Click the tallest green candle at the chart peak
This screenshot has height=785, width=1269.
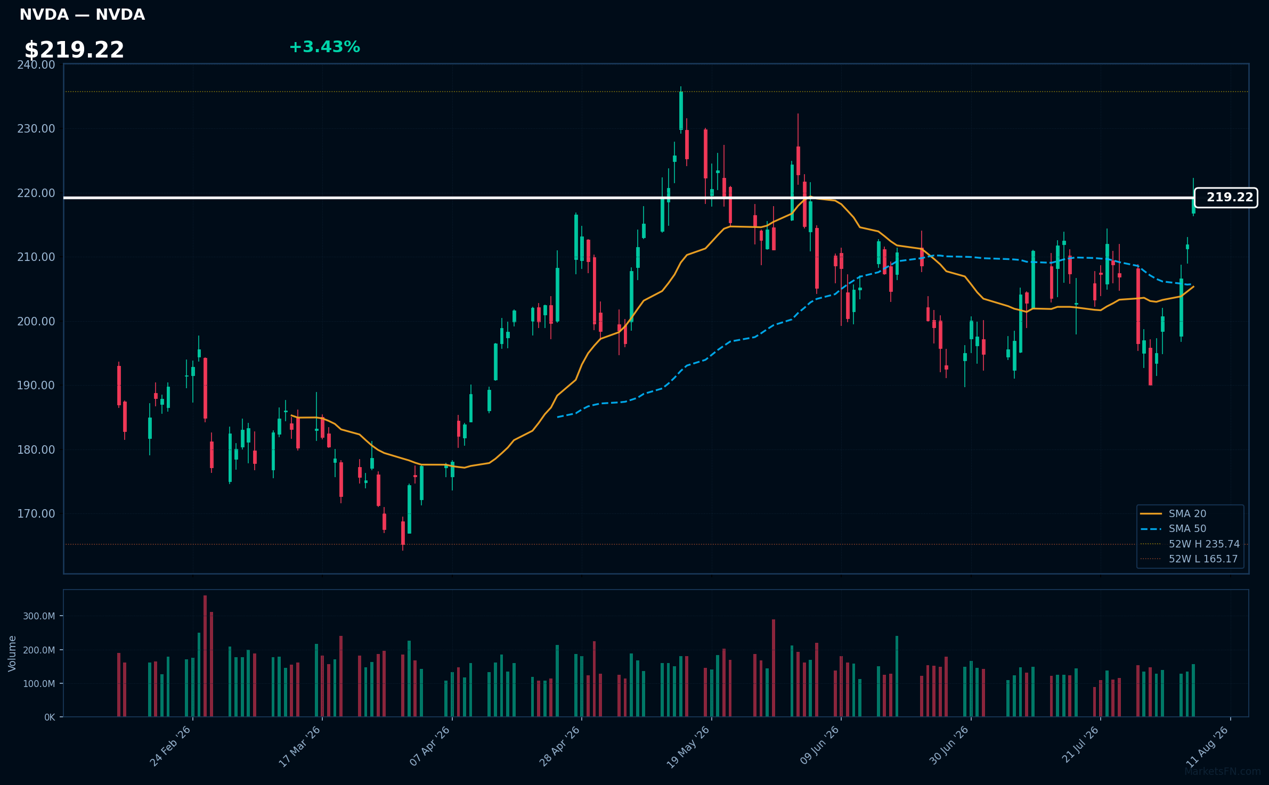pyautogui.click(x=681, y=111)
